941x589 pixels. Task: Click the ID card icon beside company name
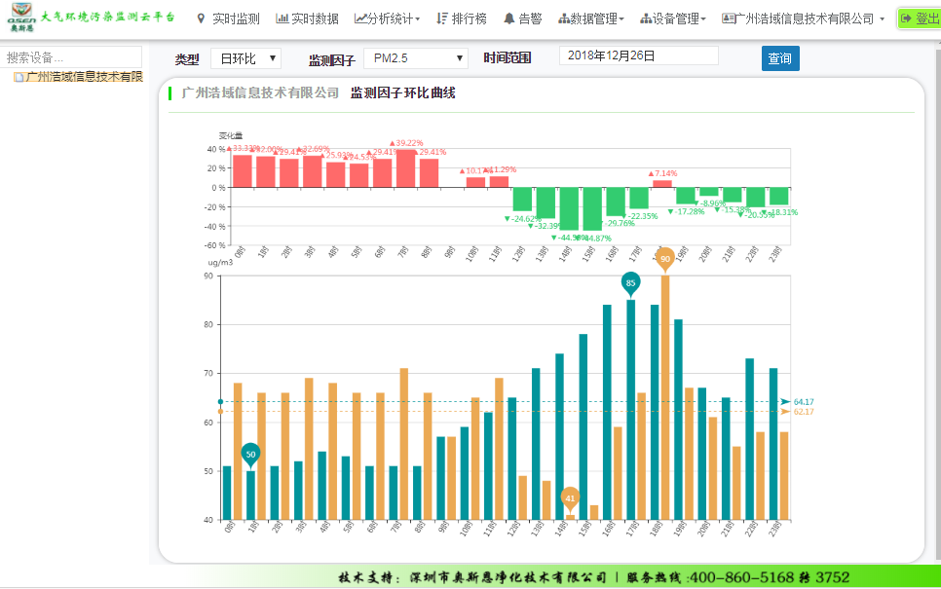728,18
